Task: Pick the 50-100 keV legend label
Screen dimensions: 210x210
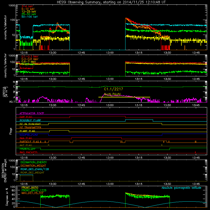Action: (30, 17)
